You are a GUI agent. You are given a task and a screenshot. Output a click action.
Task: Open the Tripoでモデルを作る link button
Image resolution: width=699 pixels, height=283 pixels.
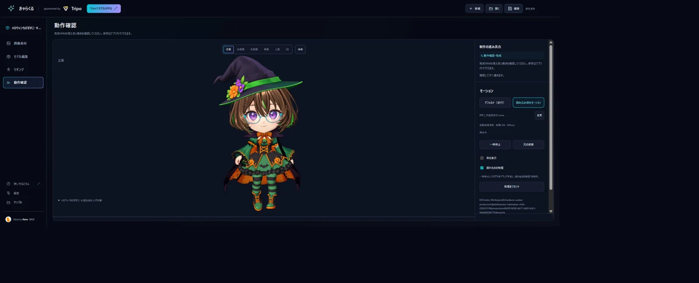pyautogui.click(x=104, y=8)
